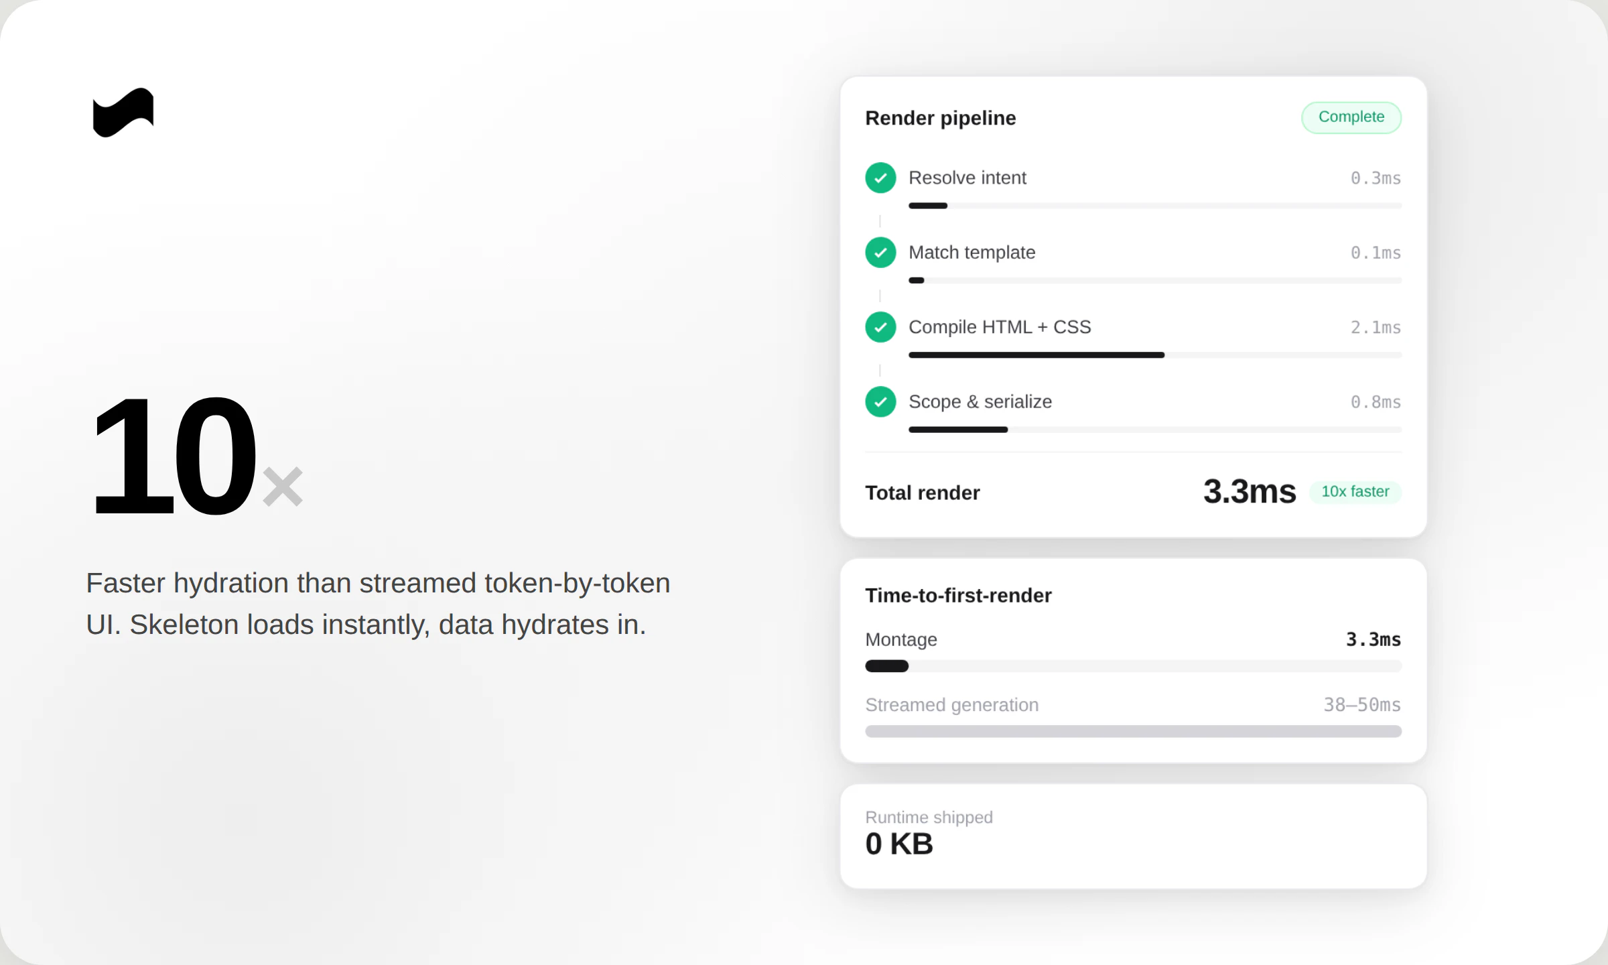This screenshot has width=1608, height=965.
Task: Click the Scope & serialize progress bar
Action: click(x=1155, y=430)
